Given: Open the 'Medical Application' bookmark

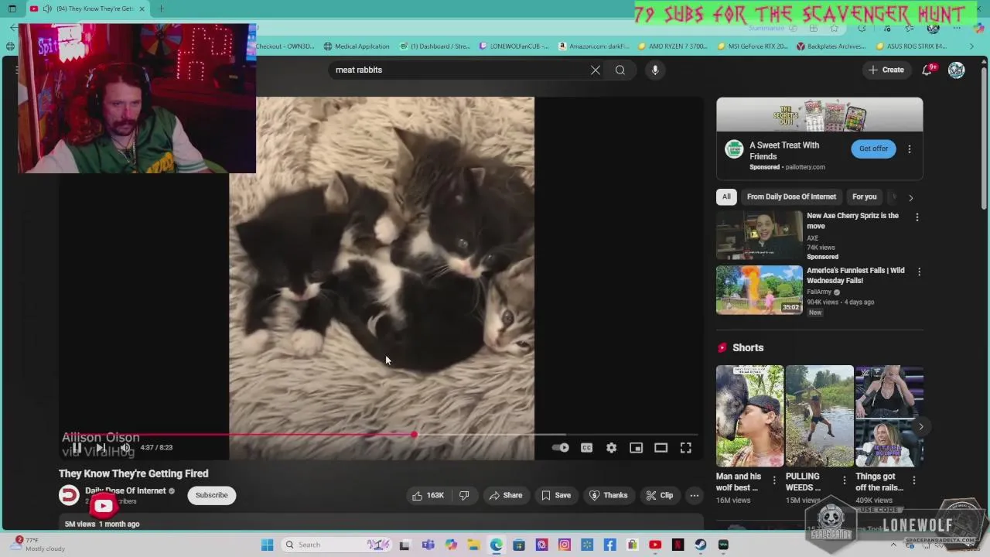Looking at the screenshot, I should point(357,46).
